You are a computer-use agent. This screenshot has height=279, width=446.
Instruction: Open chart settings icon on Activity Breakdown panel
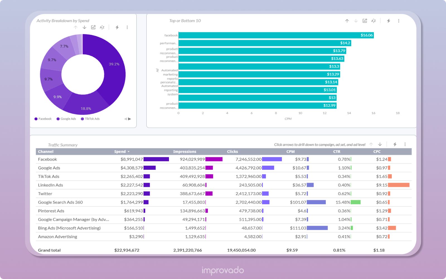pos(93,27)
